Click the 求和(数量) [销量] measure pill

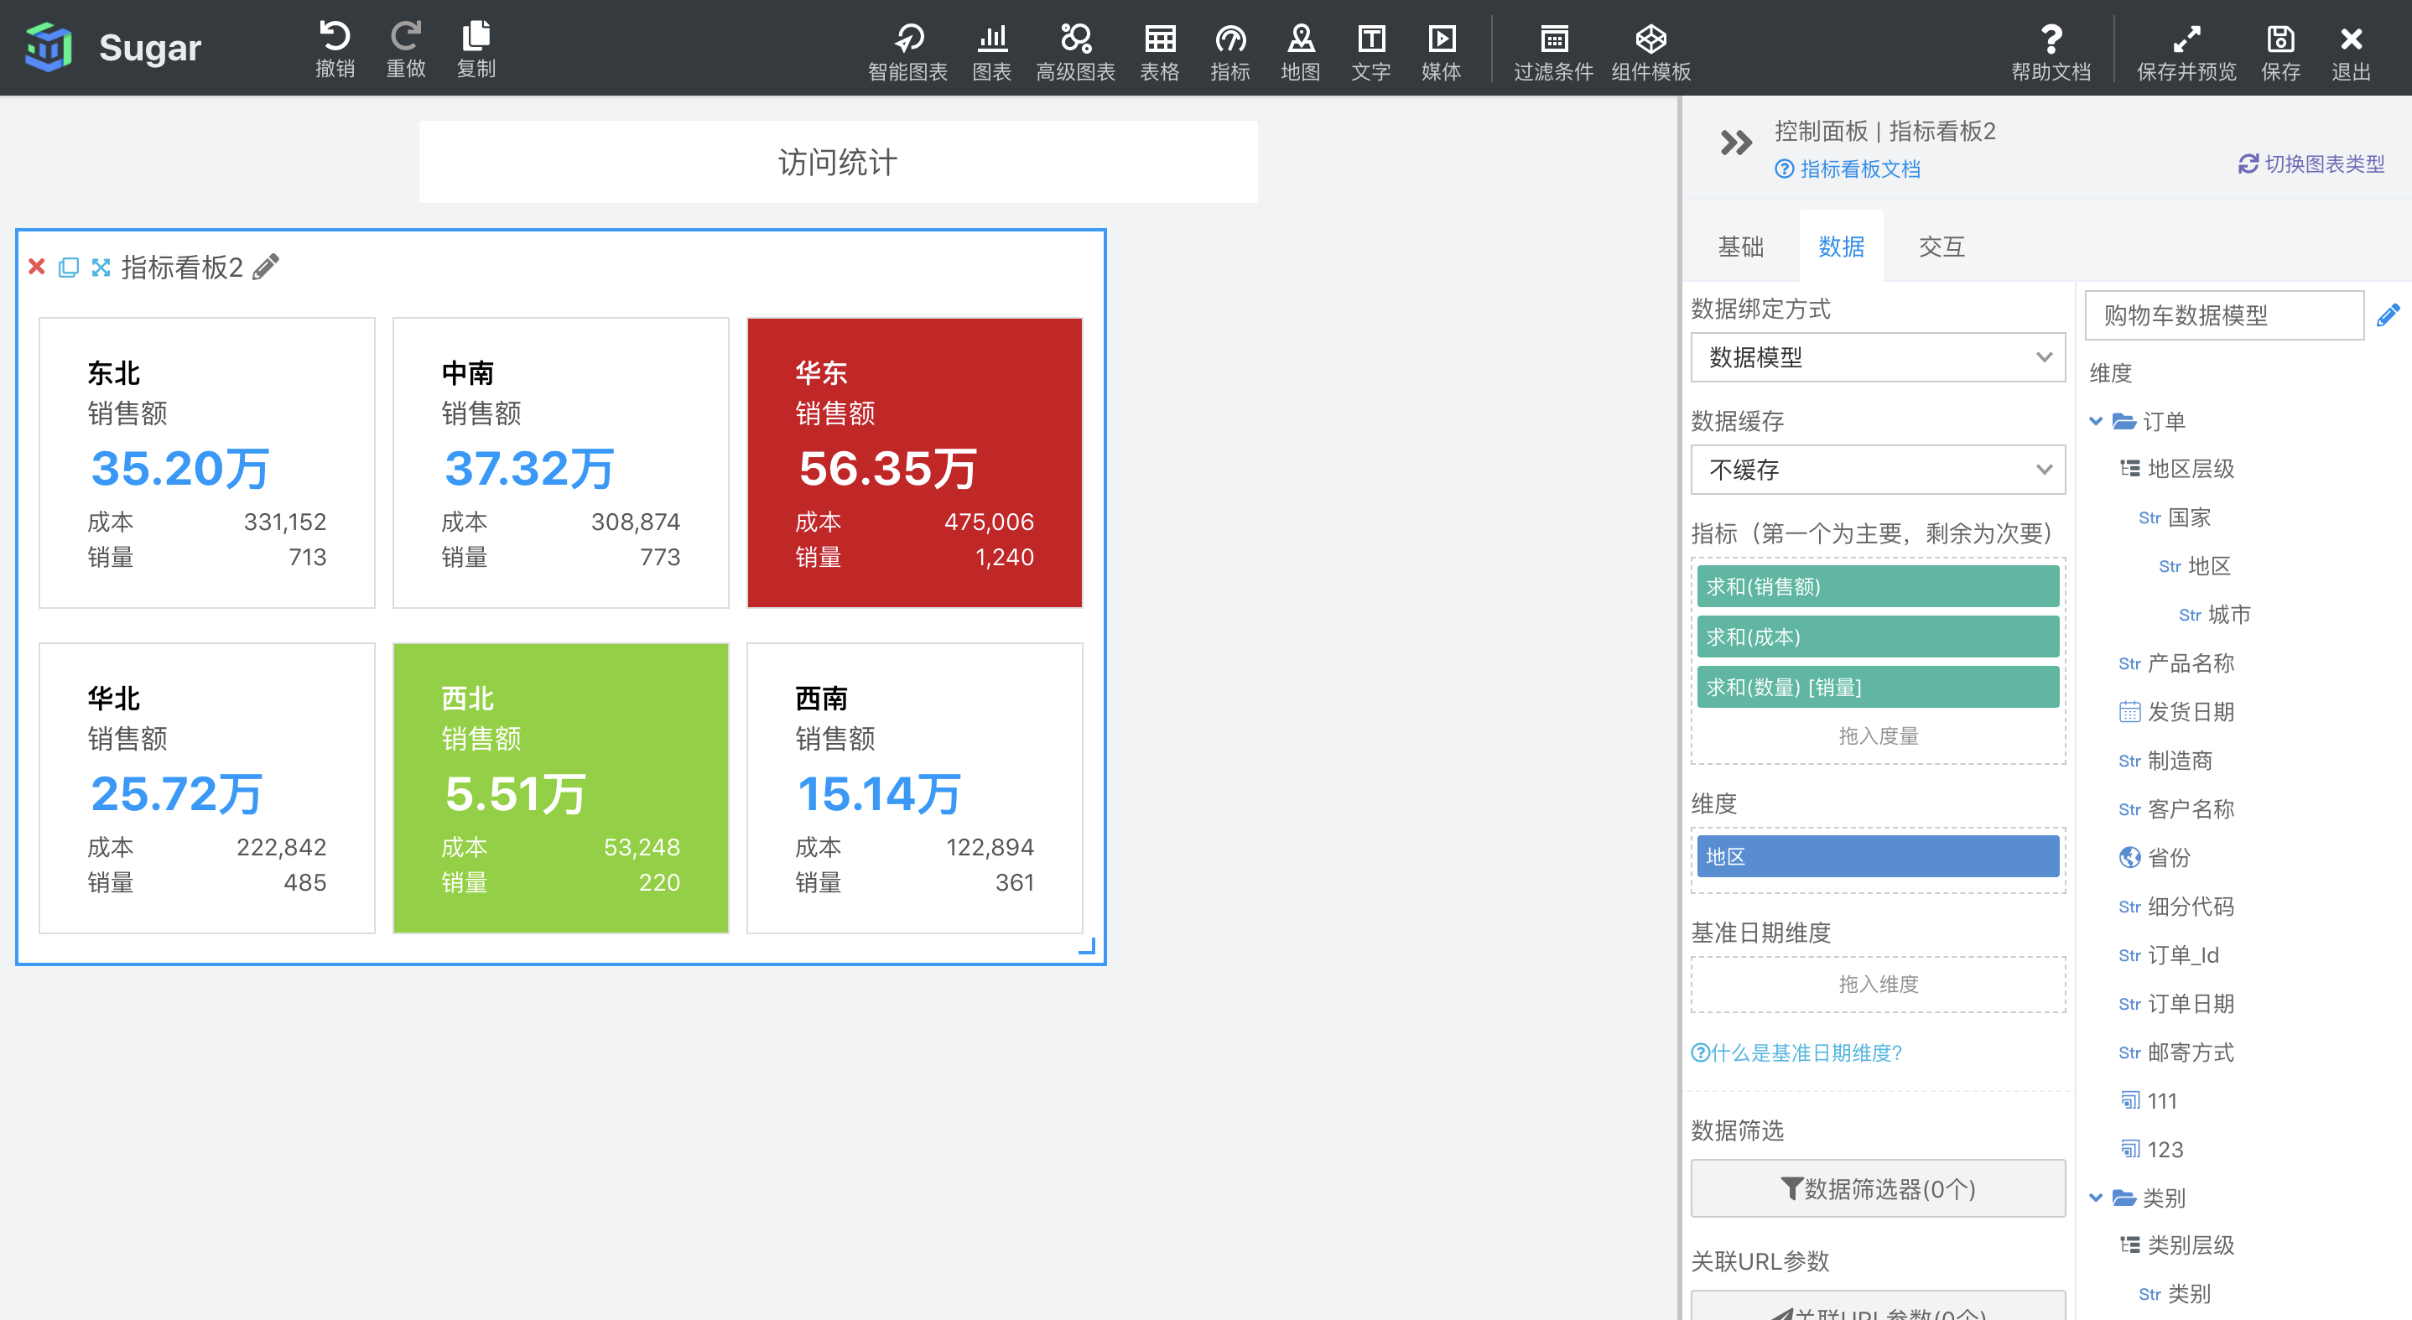1878,687
